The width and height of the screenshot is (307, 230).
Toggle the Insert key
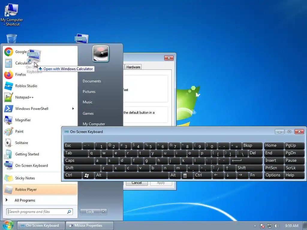pyautogui.click(x=274, y=161)
